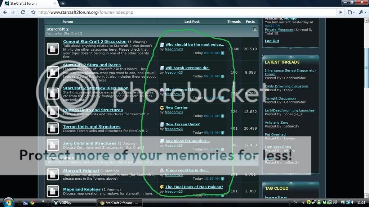Click the SV language indicator on the taskbar
The width and height of the screenshot is (369, 207).
pyautogui.click(x=295, y=202)
